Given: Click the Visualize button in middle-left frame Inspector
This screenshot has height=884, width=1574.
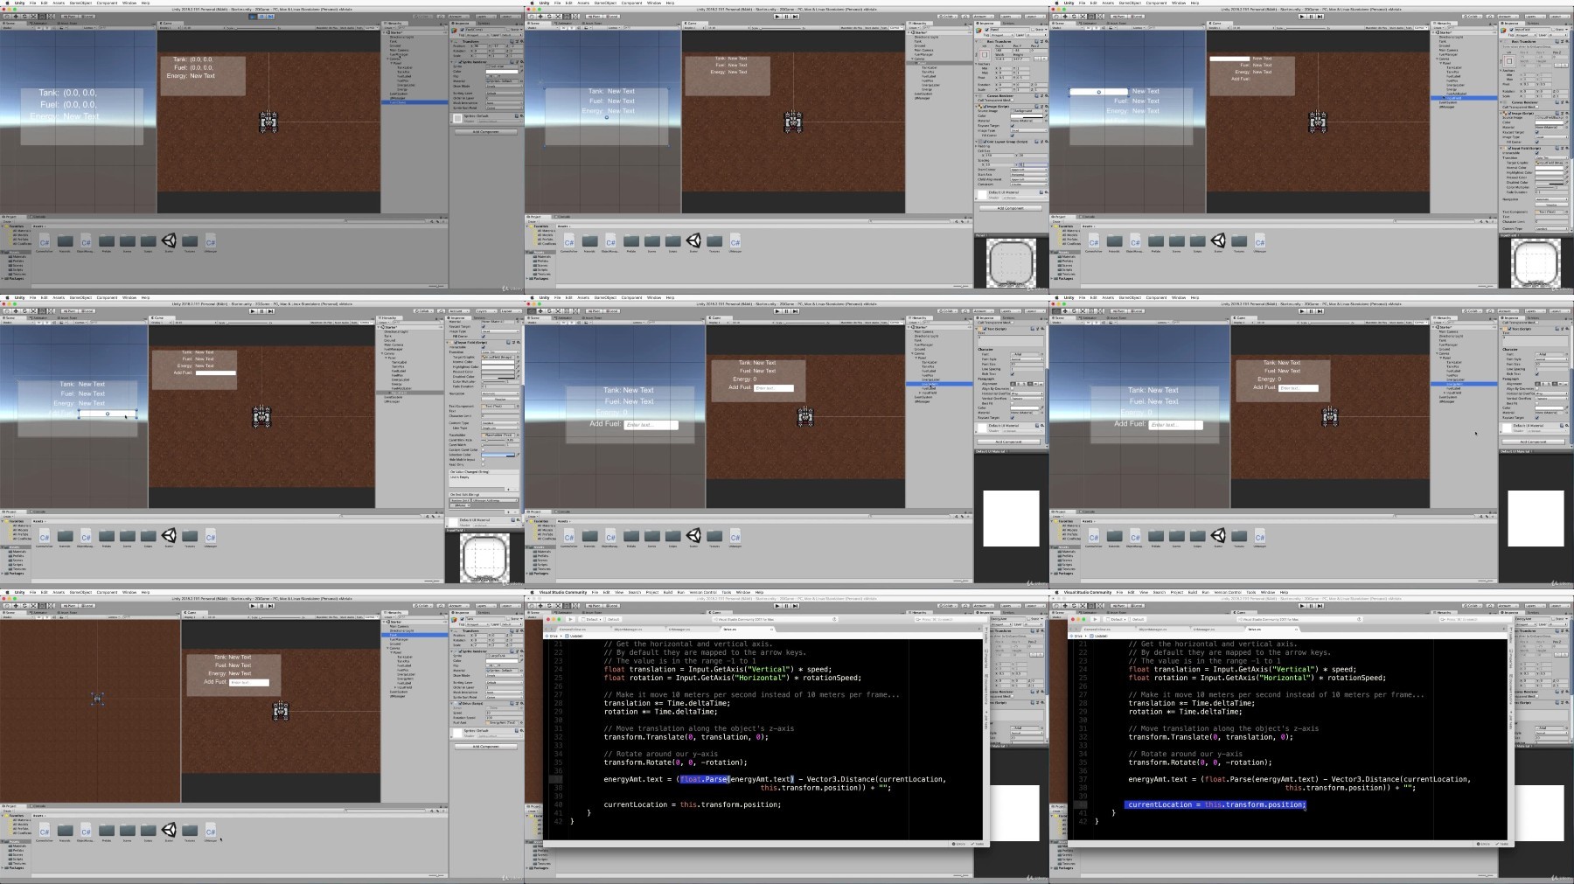Looking at the screenshot, I should tap(500, 399).
